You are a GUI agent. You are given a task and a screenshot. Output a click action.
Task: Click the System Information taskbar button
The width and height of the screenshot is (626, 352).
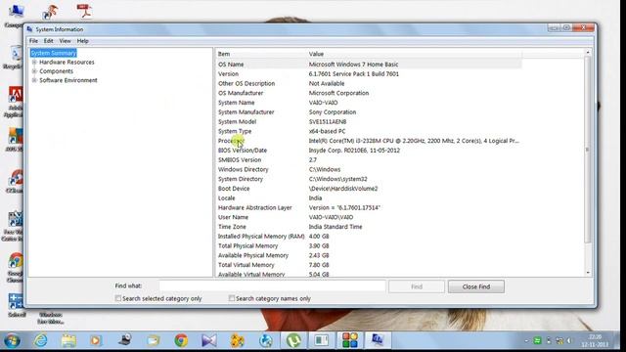[x=378, y=340]
